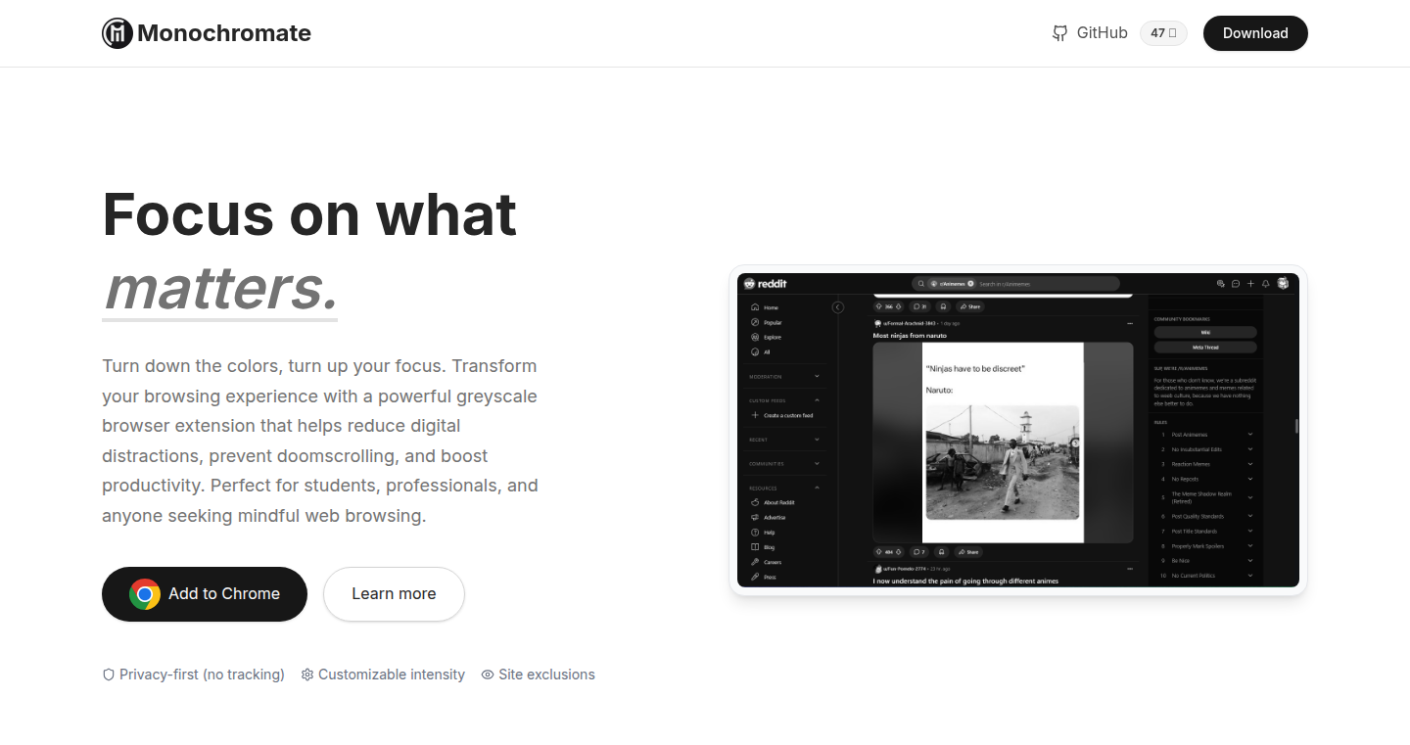Click the advertise icon left of chat in reddit header
Image resolution: width=1410 pixels, height=745 pixels.
coord(1221,284)
